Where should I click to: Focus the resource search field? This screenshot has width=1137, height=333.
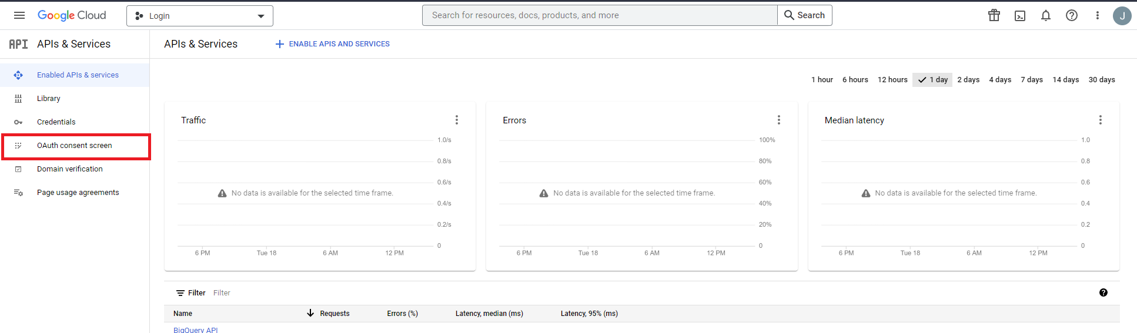click(x=600, y=15)
